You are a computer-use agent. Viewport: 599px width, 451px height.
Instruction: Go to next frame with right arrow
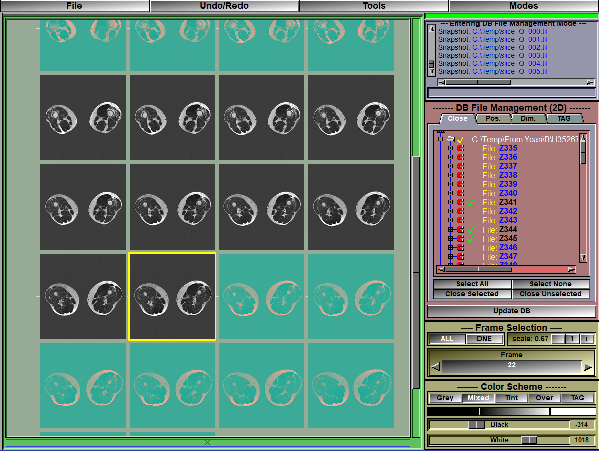[588, 367]
